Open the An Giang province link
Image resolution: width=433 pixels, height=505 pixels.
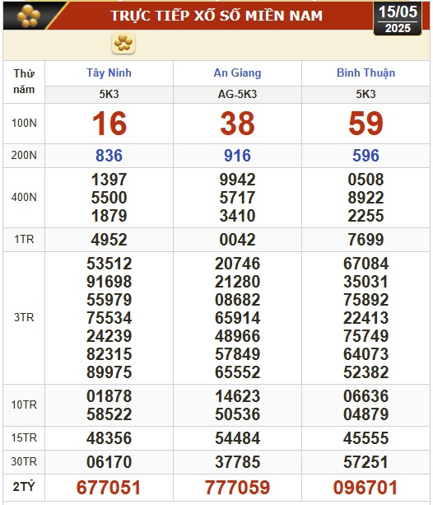click(x=237, y=73)
